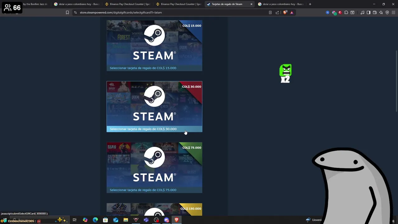
Task: Open Brave browser from the taskbar
Action: click(177, 220)
